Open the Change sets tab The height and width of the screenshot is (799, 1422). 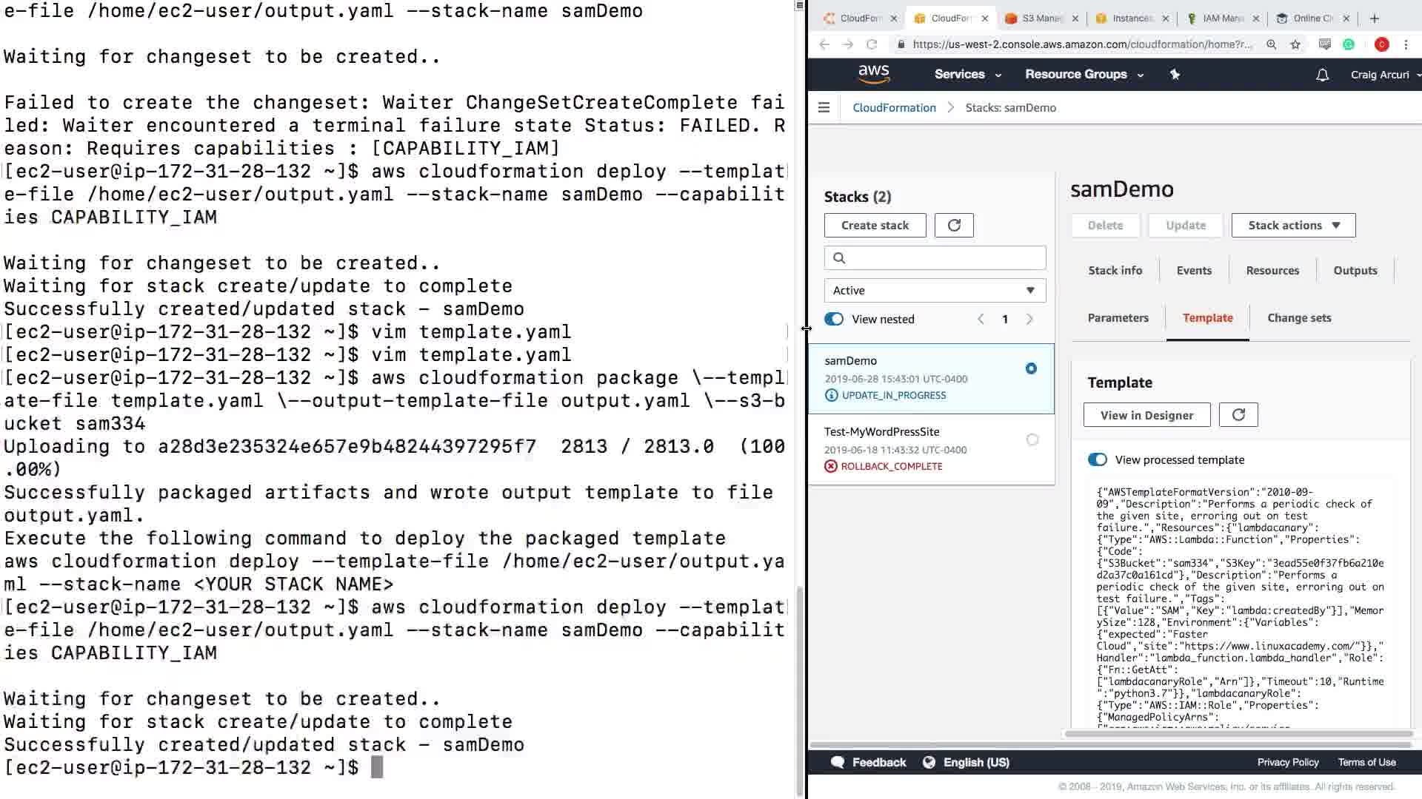[x=1299, y=318]
